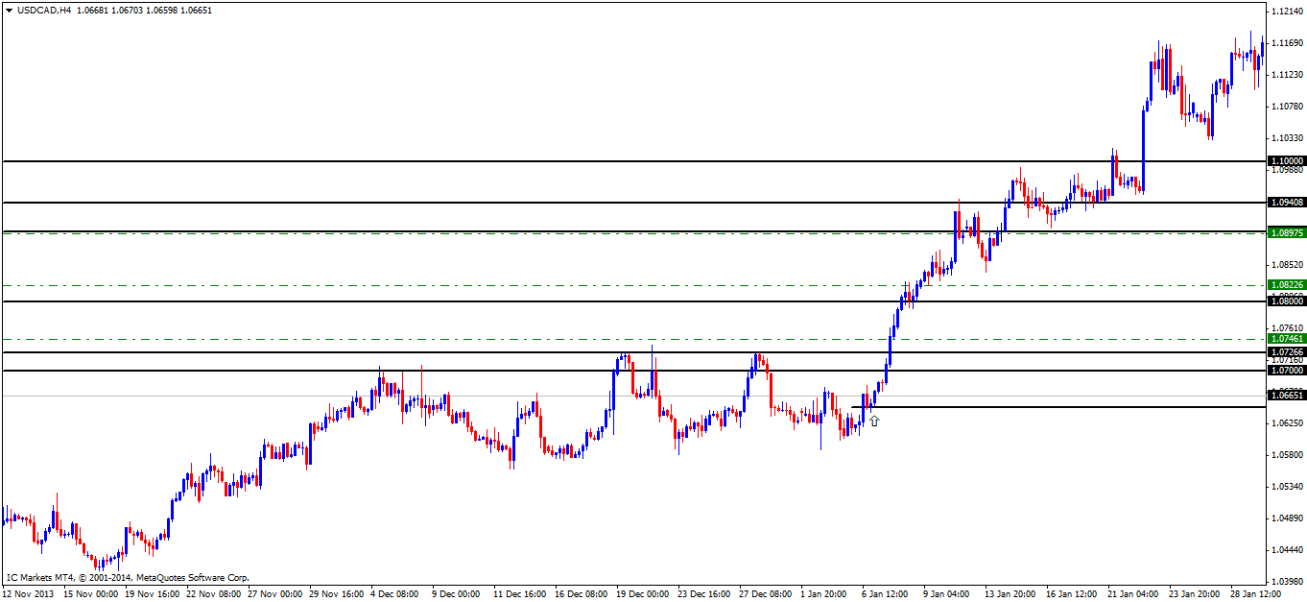This screenshot has width=1307, height=602.
Task: Click the 1.08520 price axis label
Action: [1288, 264]
